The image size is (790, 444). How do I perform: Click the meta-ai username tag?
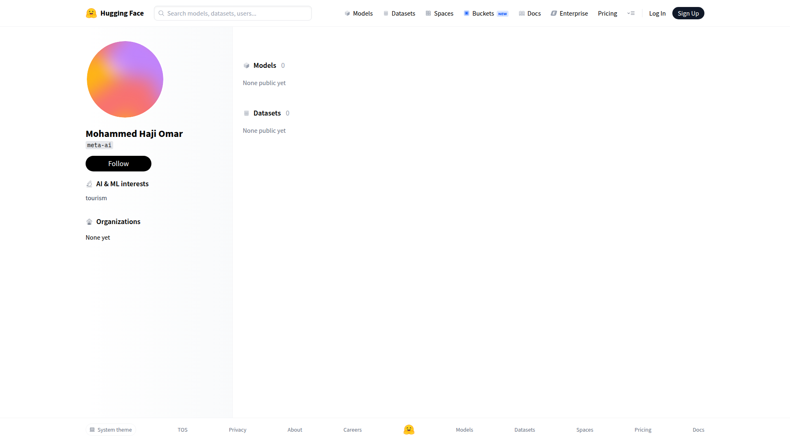pyautogui.click(x=99, y=145)
